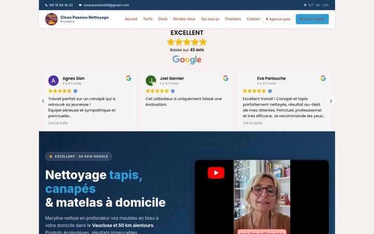Image resolution: width=374 pixels, height=234 pixels.
Task: Click the envelope icon beside the email address
Action: point(80,5)
